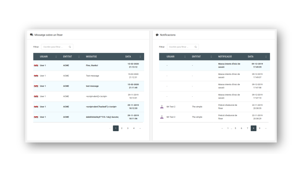This screenshot has width=302, height=172.
Task: Click the special characters message dated 18:11:56
Action: [102, 117]
